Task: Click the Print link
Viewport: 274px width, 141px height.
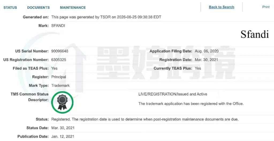Action: pos(266,7)
